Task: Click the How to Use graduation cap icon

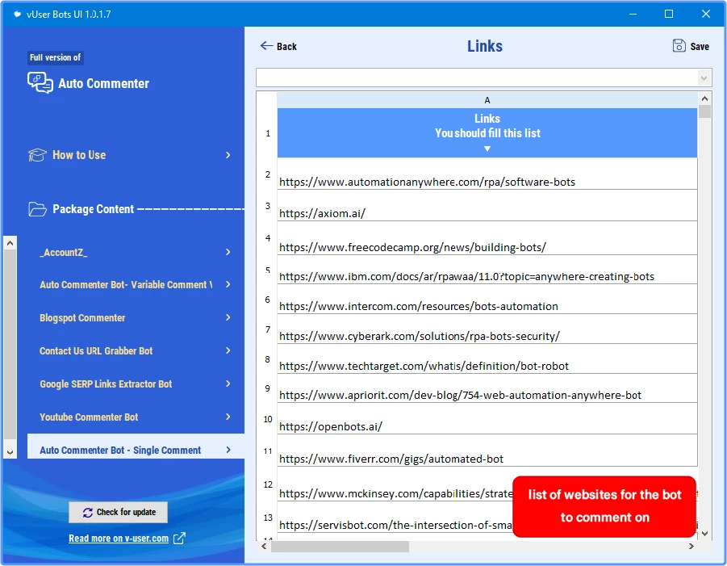Action: (37, 155)
